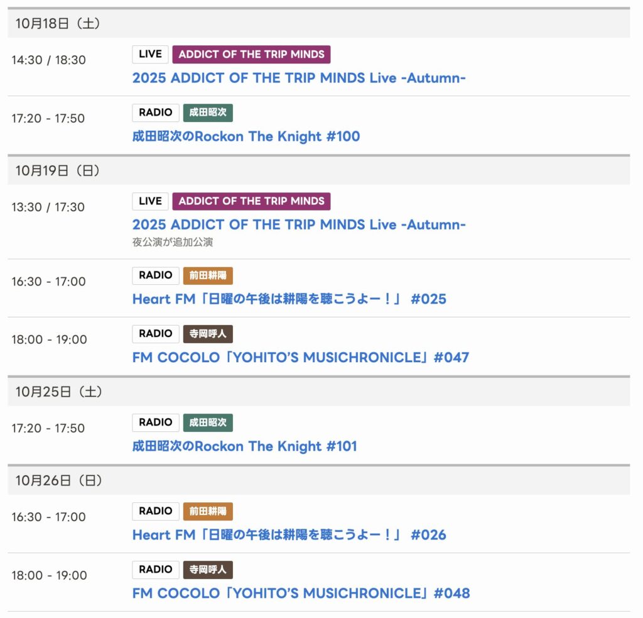Open the Heart FM #025 program link
The image size is (643, 618).
289,299
